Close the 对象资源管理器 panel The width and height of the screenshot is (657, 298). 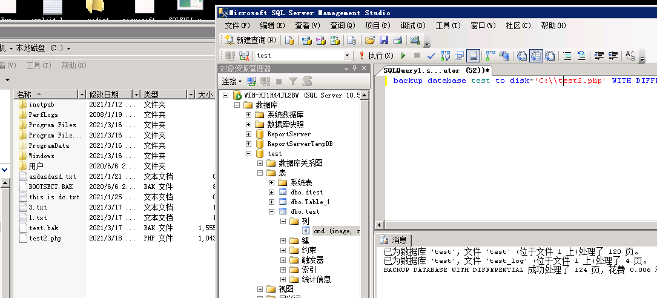pyautogui.click(x=364, y=68)
